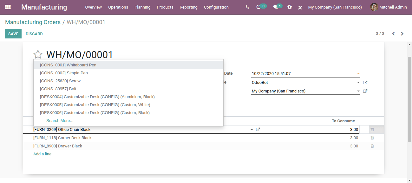Viewport: 412px width, 183px height.
Task: Expand the company dropdown arrow
Action: (x=358, y=91)
